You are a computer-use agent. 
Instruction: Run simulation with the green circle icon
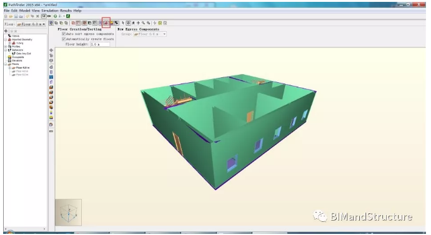(x=55, y=16)
